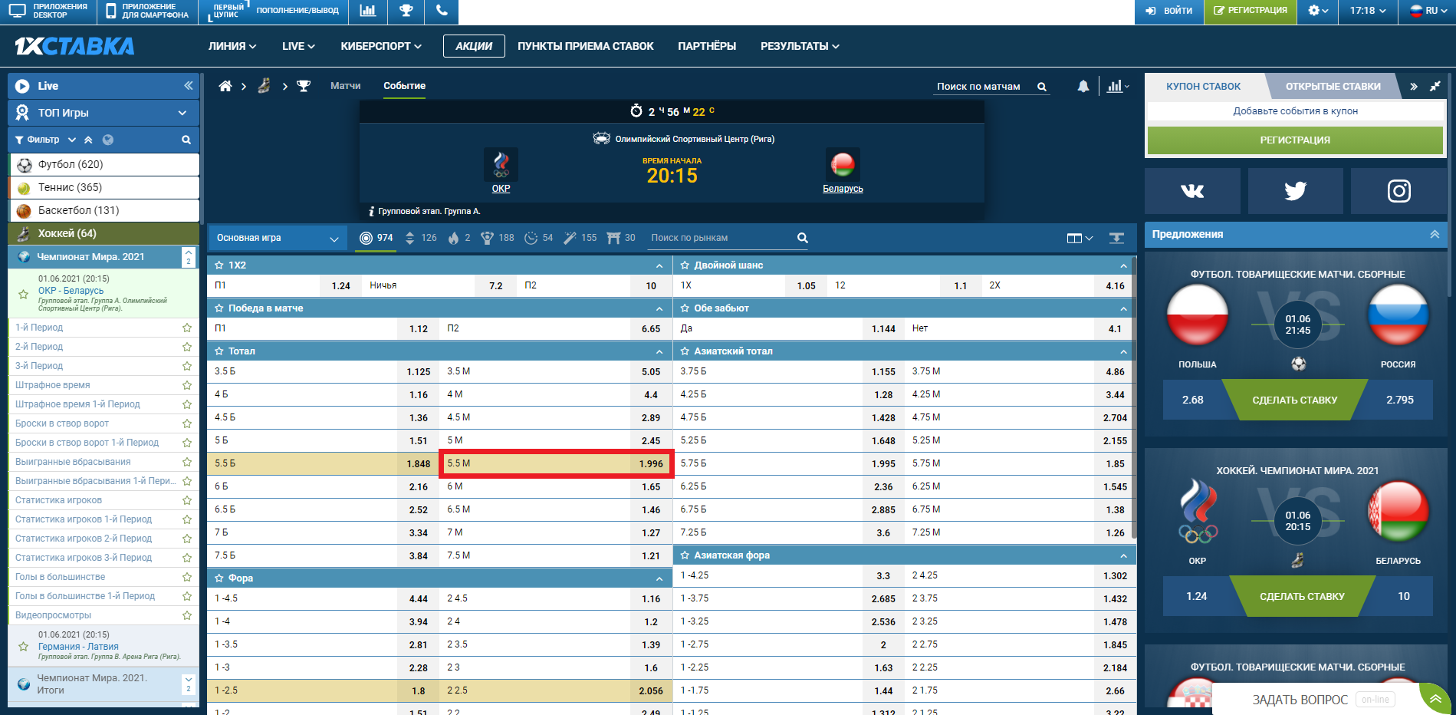The width and height of the screenshot is (1456, 715).
Task: Filter markets by the 974 all-markets icon
Action: tap(366, 238)
